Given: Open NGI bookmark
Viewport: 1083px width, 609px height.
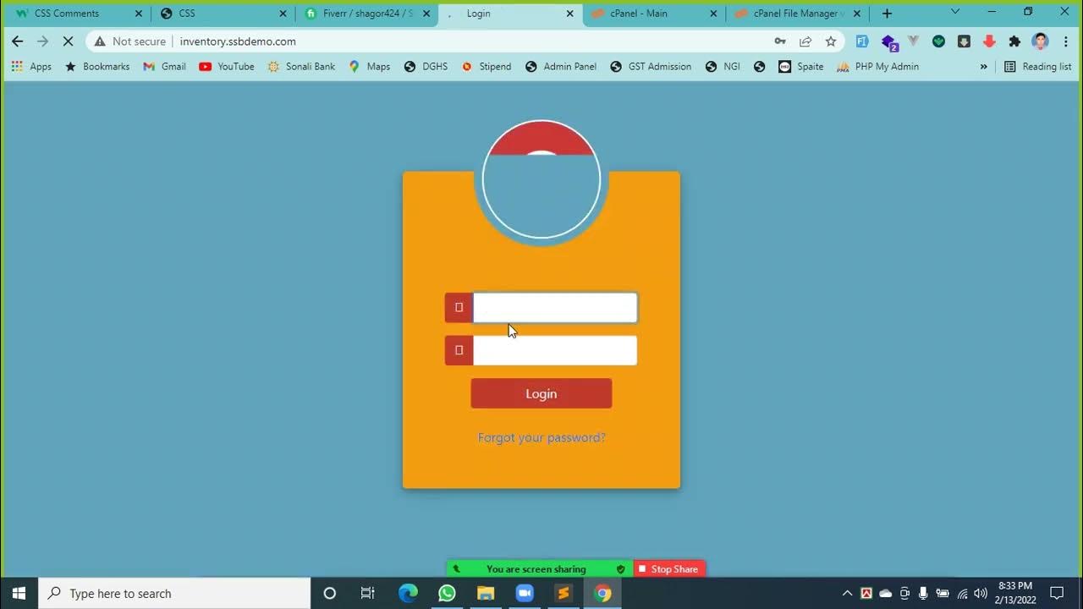Looking at the screenshot, I should click(722, 67).
